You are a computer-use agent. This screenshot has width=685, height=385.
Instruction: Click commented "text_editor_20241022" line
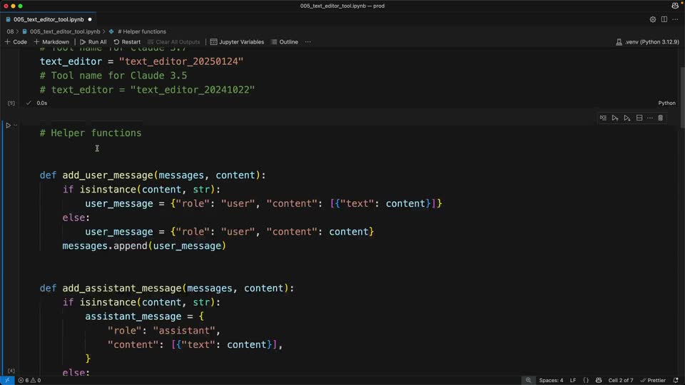tap(147, 90)
